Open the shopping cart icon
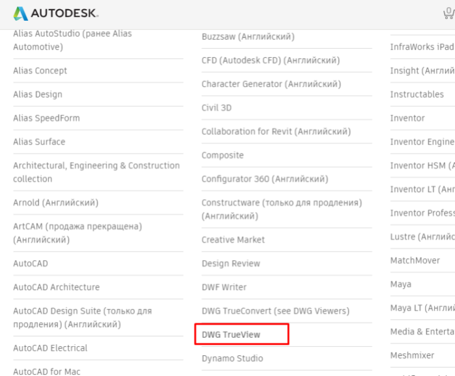This screenshot has height=376, width=455. [449, 13]
